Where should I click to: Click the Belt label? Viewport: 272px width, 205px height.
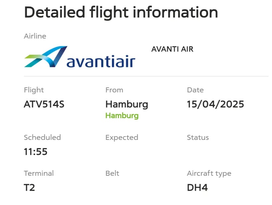click(x=112, y=173)
